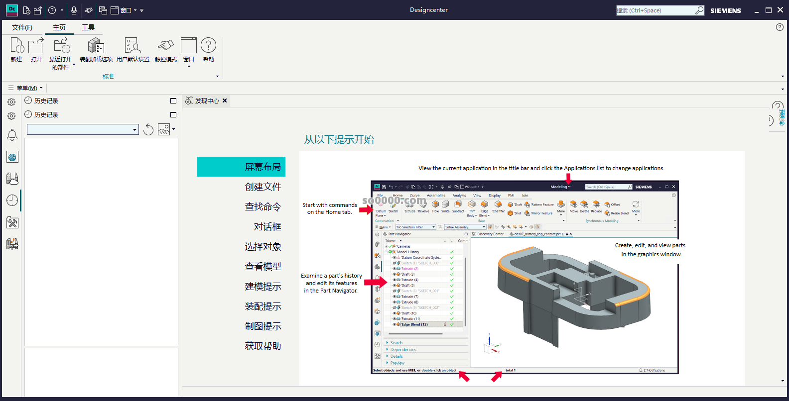Image resolution: width=789 pixels, height=401 pixels.
Task: Open the 对话框 tip topic
Action: pos(267,226)
